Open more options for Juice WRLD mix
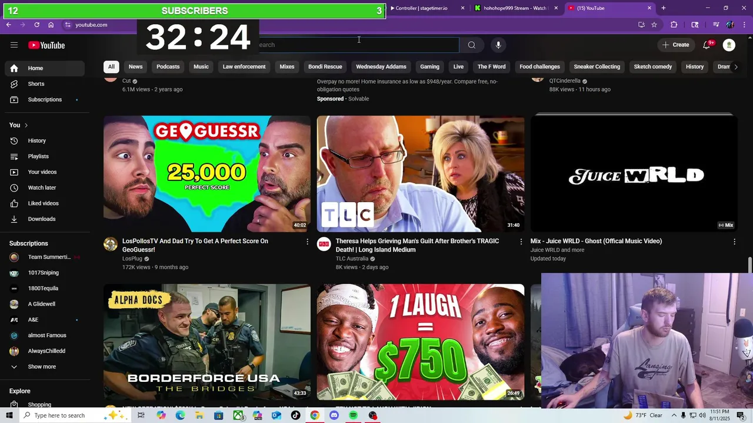This screenshot has height=423, width=753. click(734, 241)
